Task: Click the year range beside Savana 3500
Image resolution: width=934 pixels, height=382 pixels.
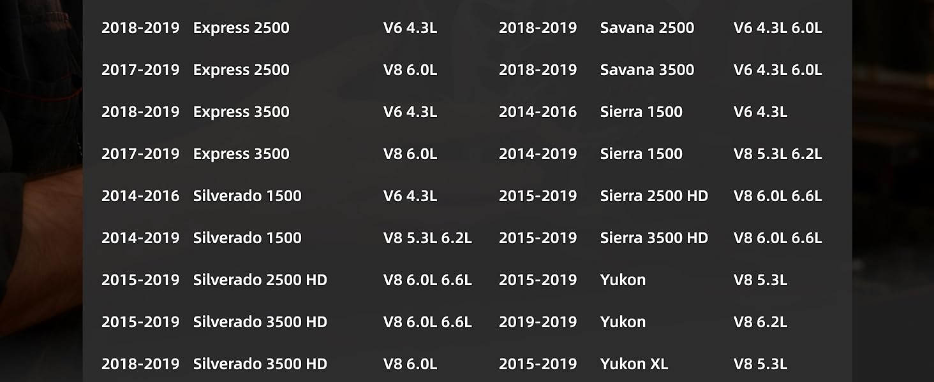Action: pos(537,70)
